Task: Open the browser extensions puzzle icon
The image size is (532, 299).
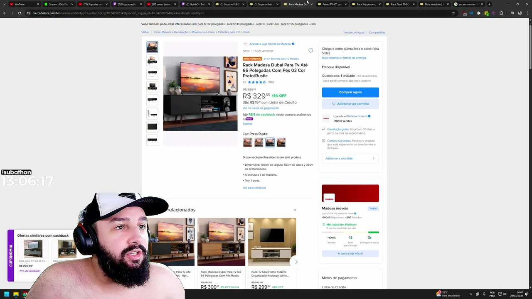Action: pyautogui.click(x=501, y=13)
